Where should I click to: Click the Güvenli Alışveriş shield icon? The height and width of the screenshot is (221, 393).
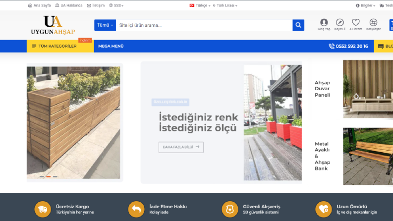[x=230, y=209]
